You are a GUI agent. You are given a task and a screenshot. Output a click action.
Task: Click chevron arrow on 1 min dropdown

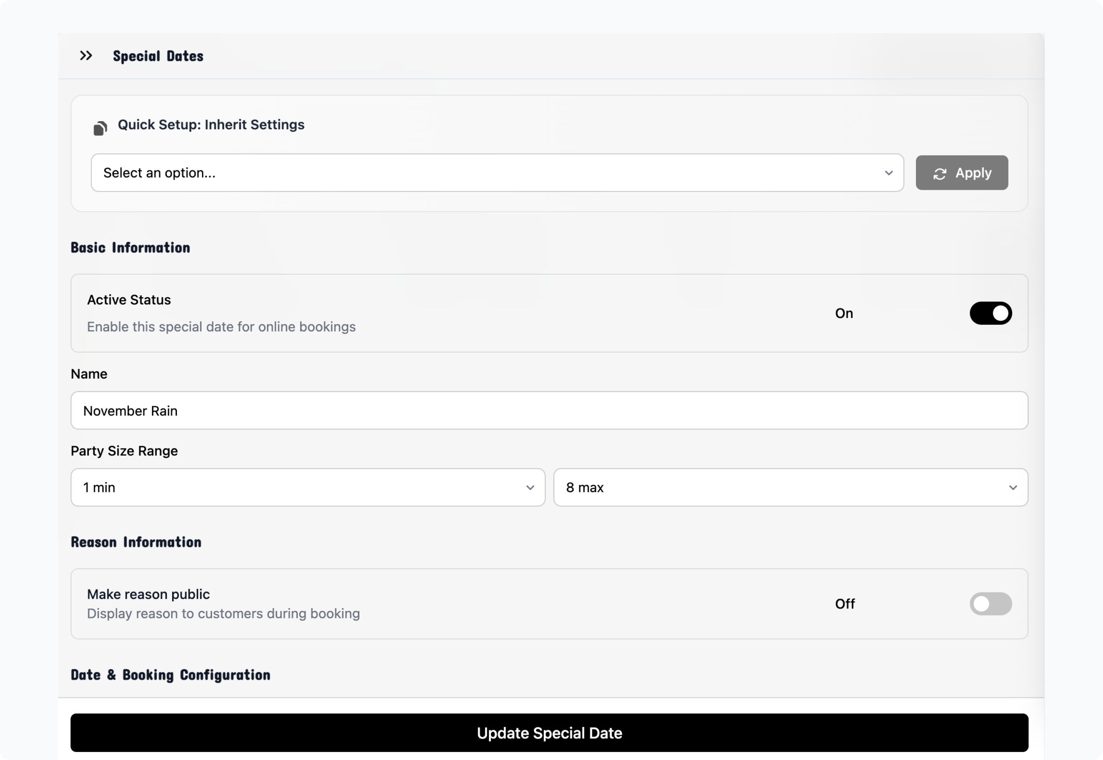tap(530, 487)
